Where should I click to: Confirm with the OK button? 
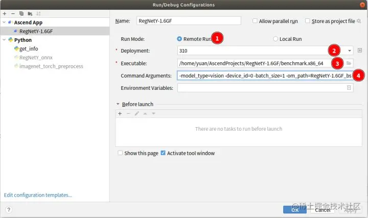[295, 210]
